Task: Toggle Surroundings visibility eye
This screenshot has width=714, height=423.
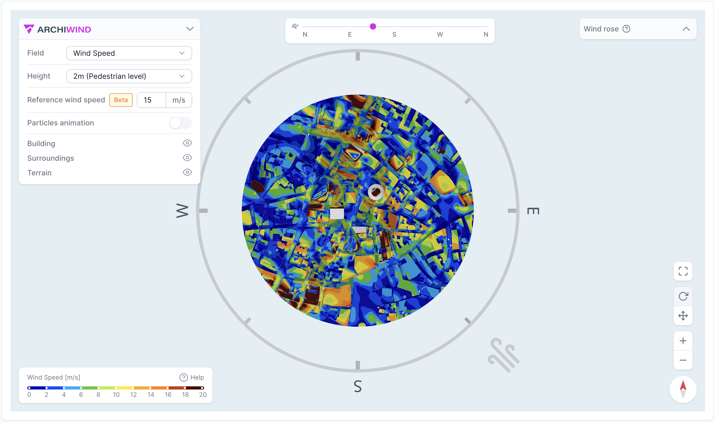Action: click(x=187, y=158)
